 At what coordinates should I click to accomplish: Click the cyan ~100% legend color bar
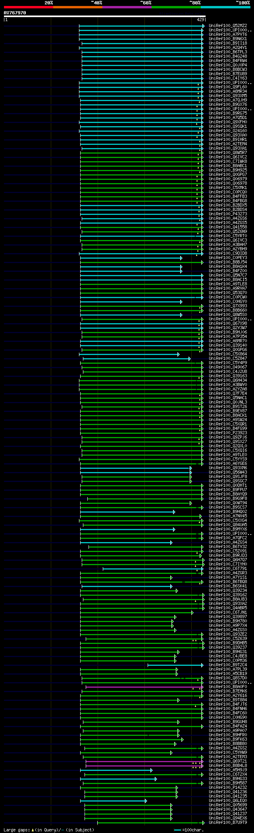click(225, 7)
